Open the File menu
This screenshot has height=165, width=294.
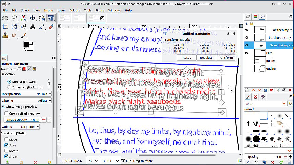pyautogui.click(x=5, y=10)
